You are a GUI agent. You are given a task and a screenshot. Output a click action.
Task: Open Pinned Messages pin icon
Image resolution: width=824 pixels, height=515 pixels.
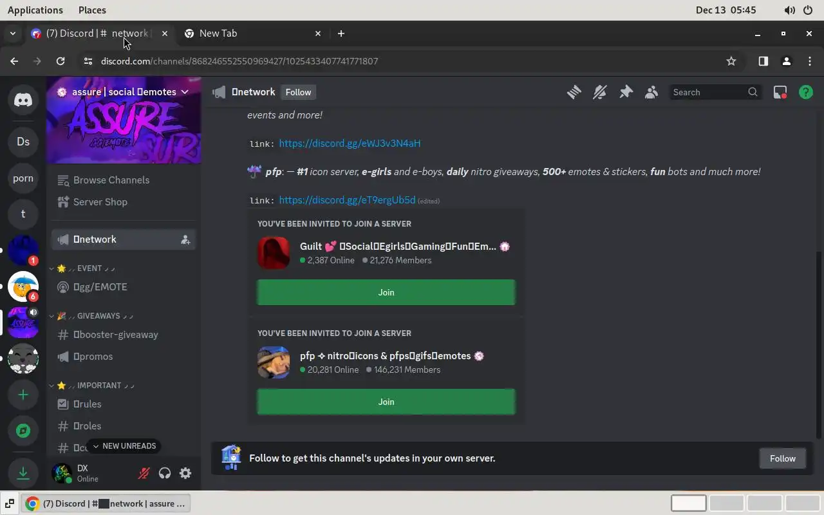[x=626, y=92]
